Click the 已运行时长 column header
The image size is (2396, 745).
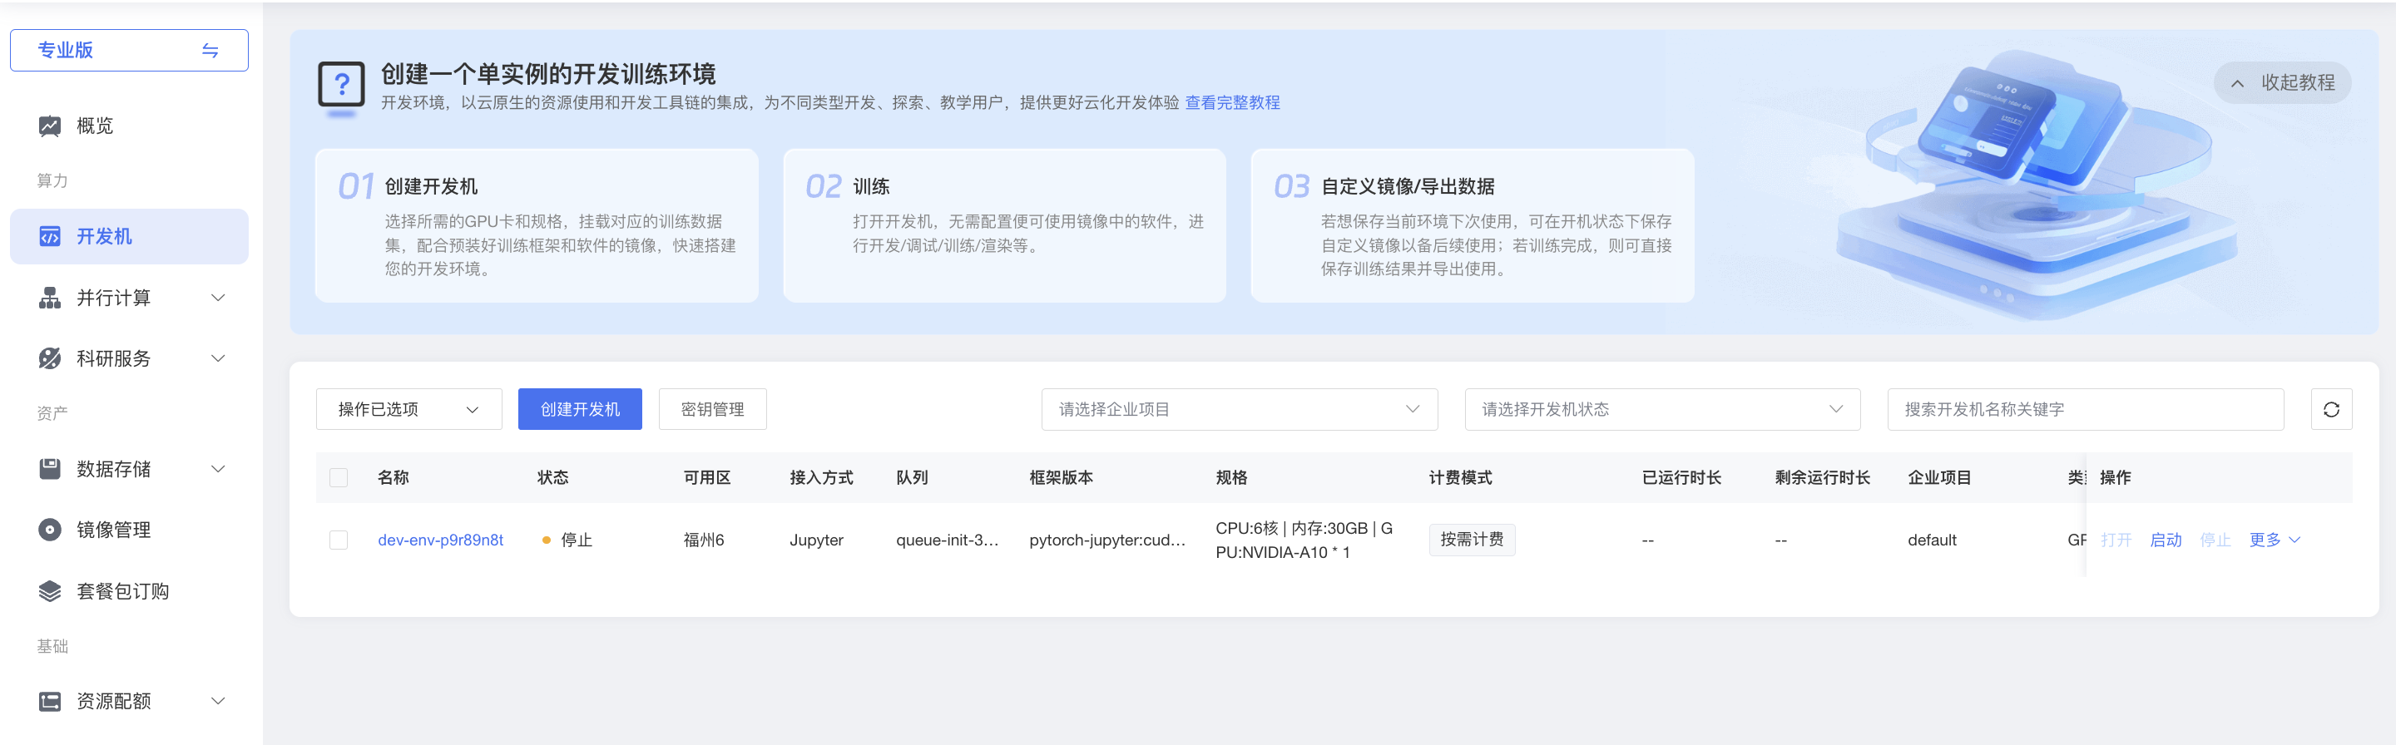(x=1681, y=477)
